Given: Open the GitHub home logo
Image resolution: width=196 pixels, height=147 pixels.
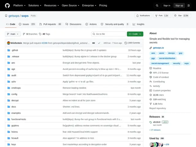Looking at the screenshot, I should tap(7, 6).
